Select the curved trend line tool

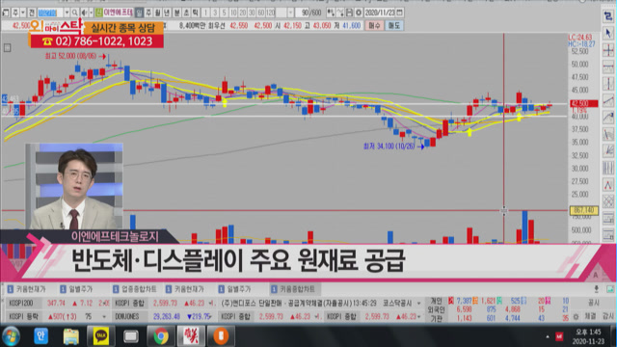click(608, 118)
